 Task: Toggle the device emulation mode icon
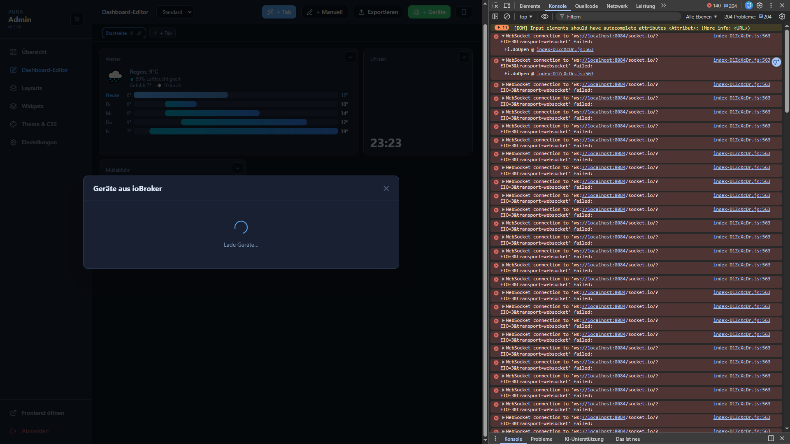coord(507,6)
